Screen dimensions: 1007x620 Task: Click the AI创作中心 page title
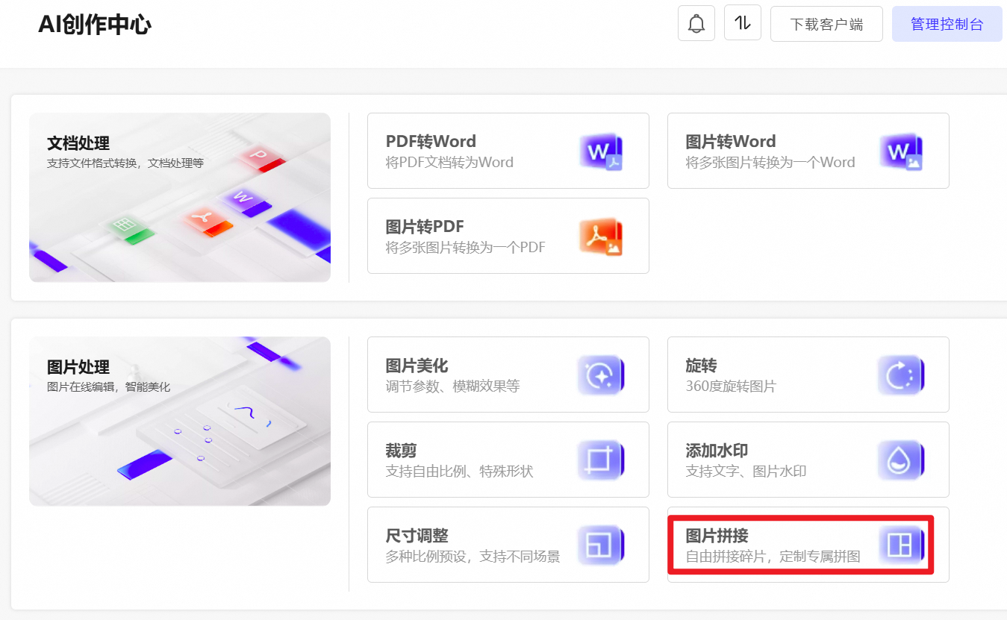tap(95, 25)
